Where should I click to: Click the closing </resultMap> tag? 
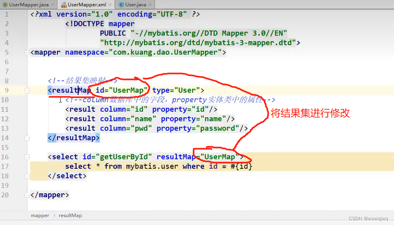pyautogui.click(x=74, y=138)
